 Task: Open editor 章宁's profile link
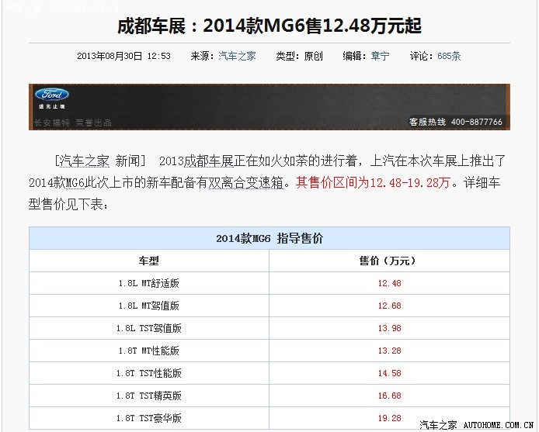tap(380, 57)
